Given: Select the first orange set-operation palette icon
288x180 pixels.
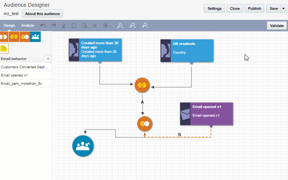Looking at the screenshot, I should point(4,37).
